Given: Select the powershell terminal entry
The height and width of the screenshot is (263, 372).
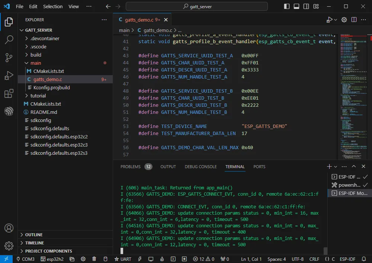Looking at the screenshot, I should click(349, 185).
